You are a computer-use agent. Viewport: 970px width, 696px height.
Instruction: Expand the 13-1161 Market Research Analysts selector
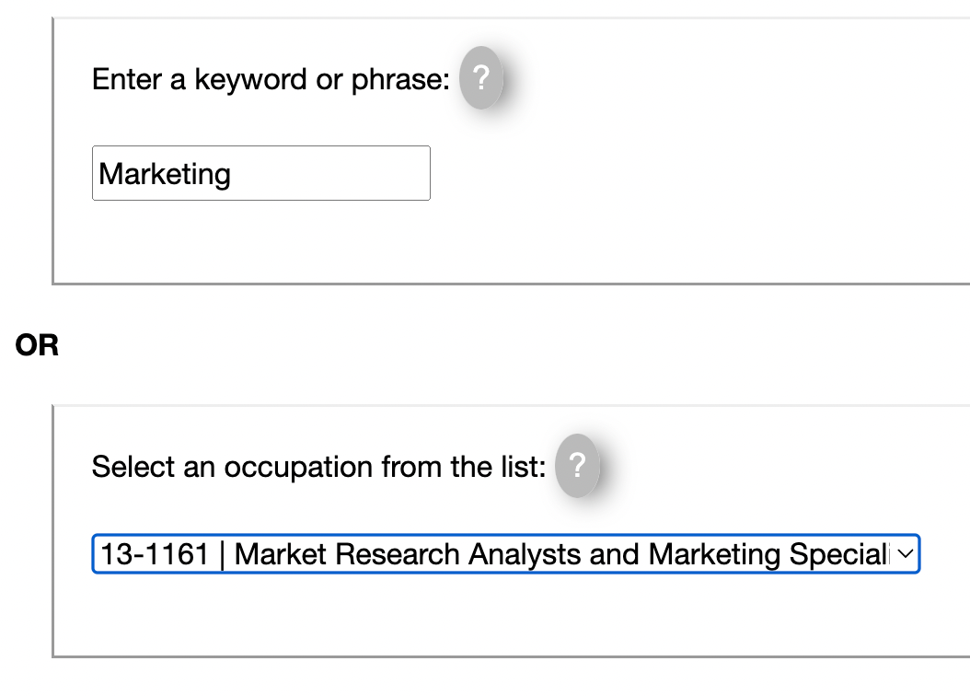(x=504, y=554)
